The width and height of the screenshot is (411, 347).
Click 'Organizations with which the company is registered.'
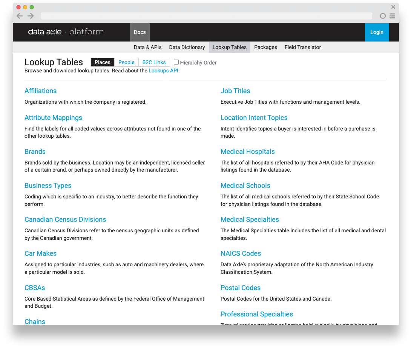pyautogui.click(x=86, y=102)
